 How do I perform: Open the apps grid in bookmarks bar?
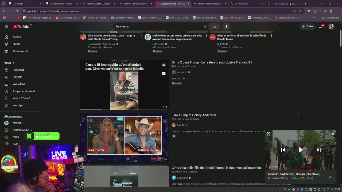coord(5,18)
